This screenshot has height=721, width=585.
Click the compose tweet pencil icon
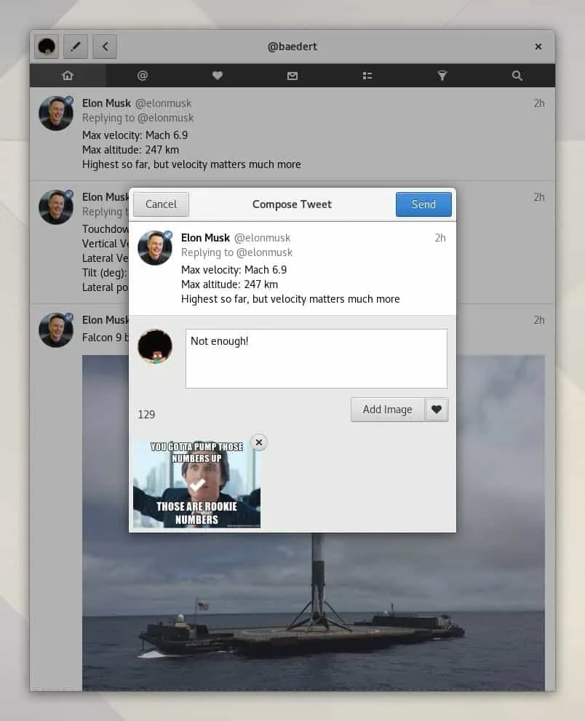(75, 46)
